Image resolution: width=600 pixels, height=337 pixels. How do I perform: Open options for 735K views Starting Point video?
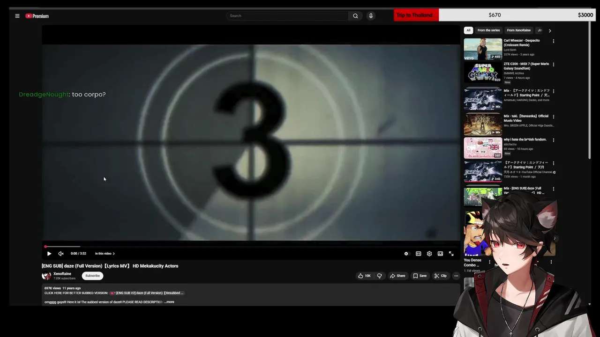pos(554,163)
